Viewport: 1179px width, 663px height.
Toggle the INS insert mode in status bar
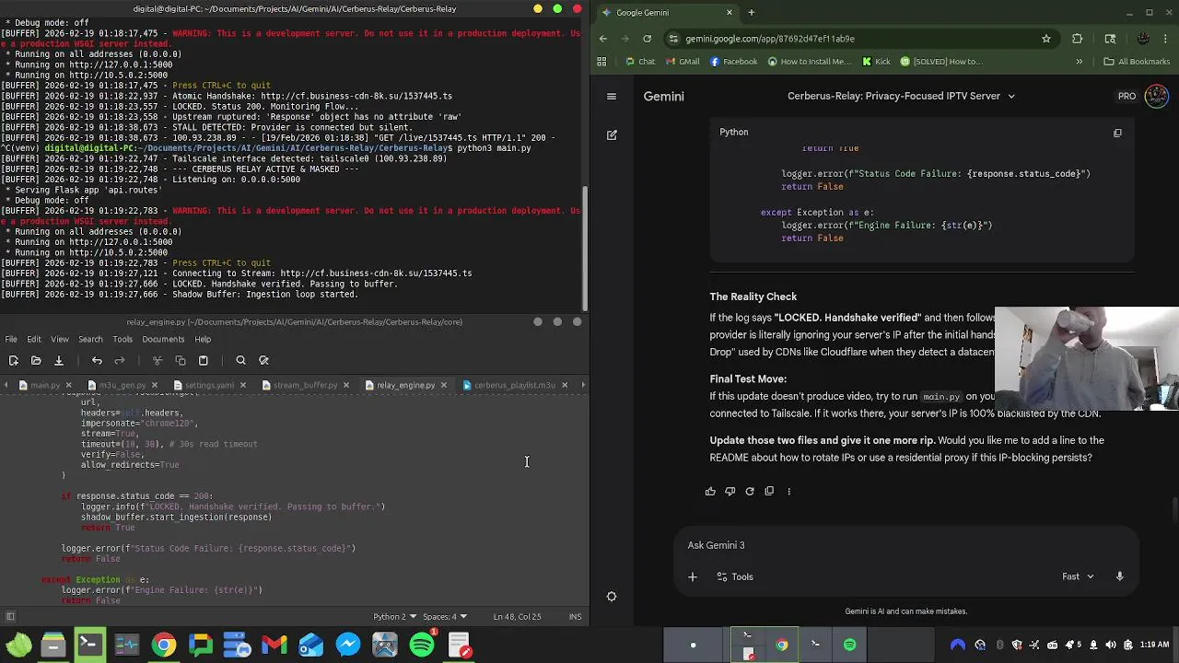(x=575, y=616)
